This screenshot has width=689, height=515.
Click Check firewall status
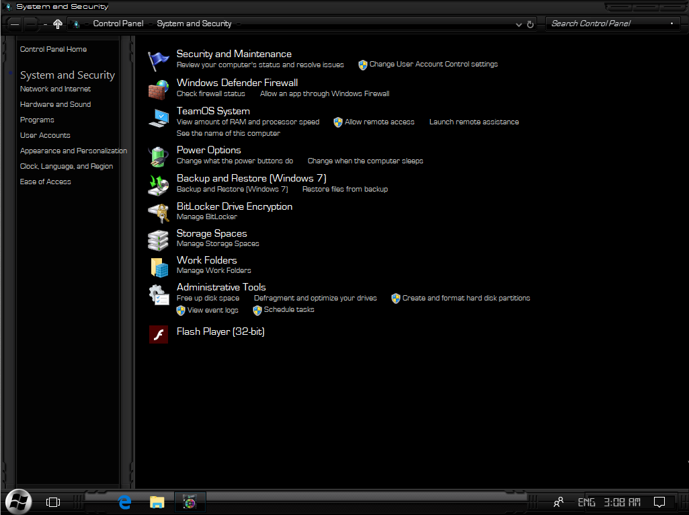(x=211, y=93)
